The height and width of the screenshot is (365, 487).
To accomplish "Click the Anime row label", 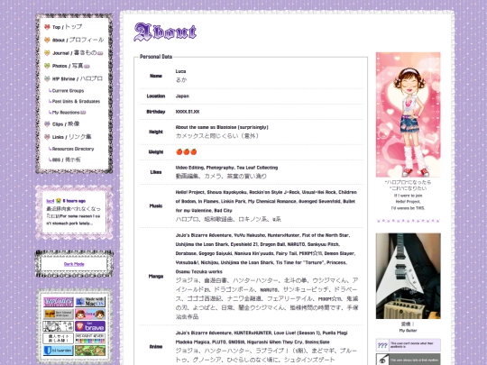I will click(156, 347).
